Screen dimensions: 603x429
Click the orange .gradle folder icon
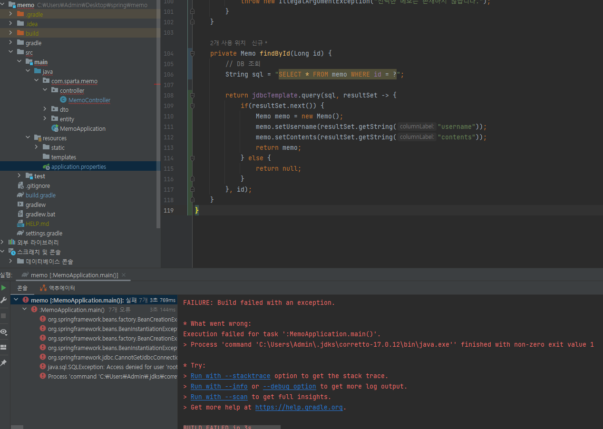(x=20, y=14)
